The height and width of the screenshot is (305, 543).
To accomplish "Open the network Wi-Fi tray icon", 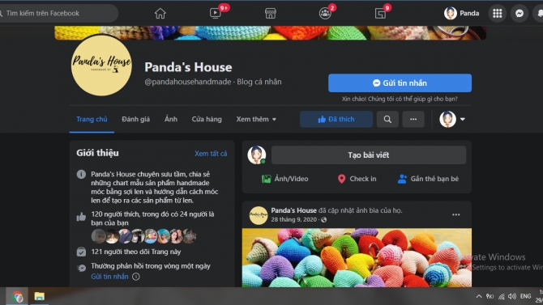I will 502,296.
